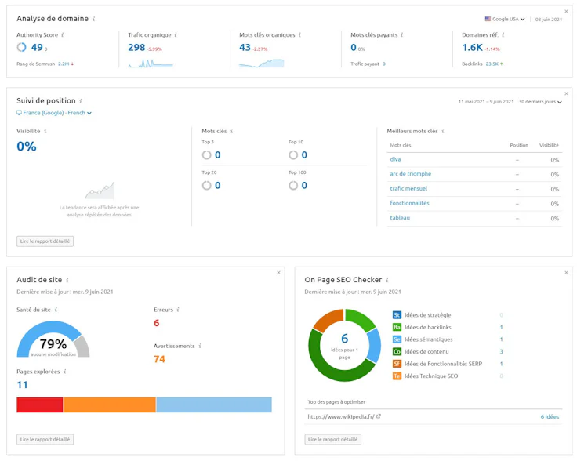Open the diva keyword link
577x461 pixels.
pos(395,159)
